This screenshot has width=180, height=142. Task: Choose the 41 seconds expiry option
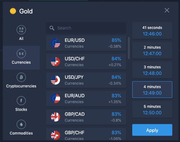coord(152,30)
